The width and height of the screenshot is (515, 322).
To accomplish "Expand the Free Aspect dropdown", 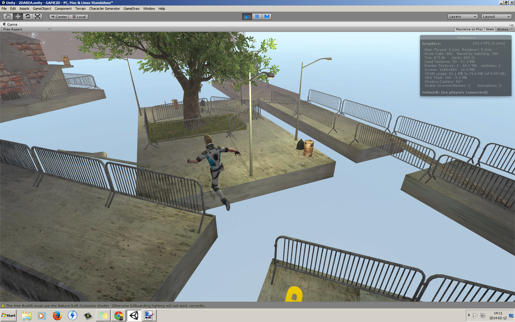I will (x=26, y=29).
